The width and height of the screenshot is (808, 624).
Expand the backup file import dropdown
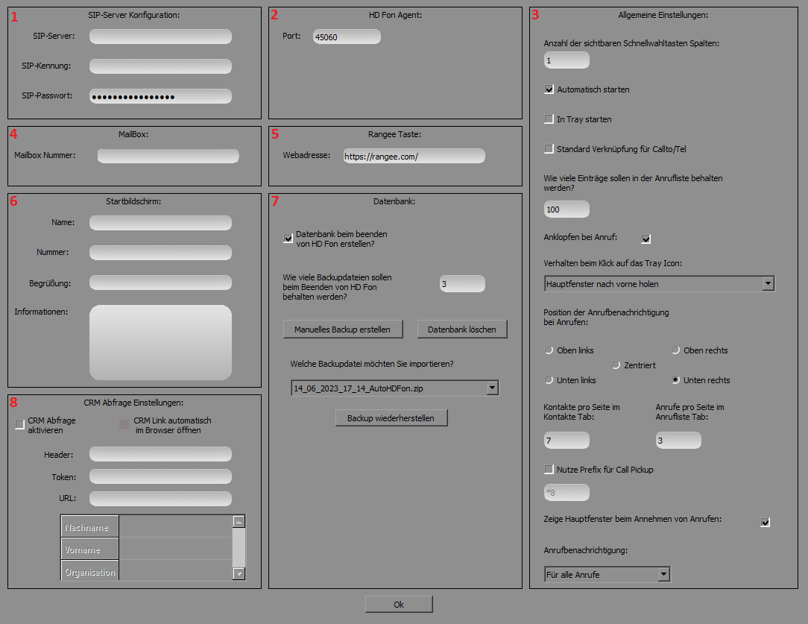[x=491, y=388]
